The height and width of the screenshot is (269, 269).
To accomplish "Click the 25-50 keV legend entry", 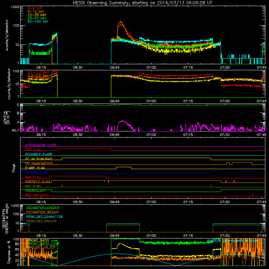I will click(x=37, y=18).
